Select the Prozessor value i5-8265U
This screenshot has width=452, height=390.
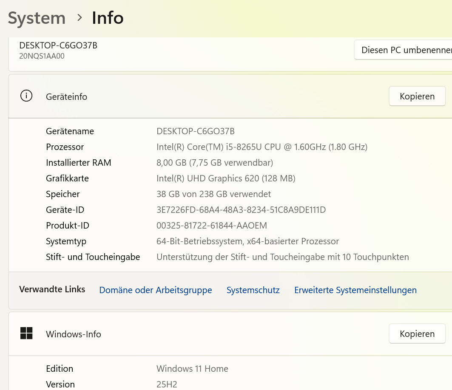tap(262, 147)
